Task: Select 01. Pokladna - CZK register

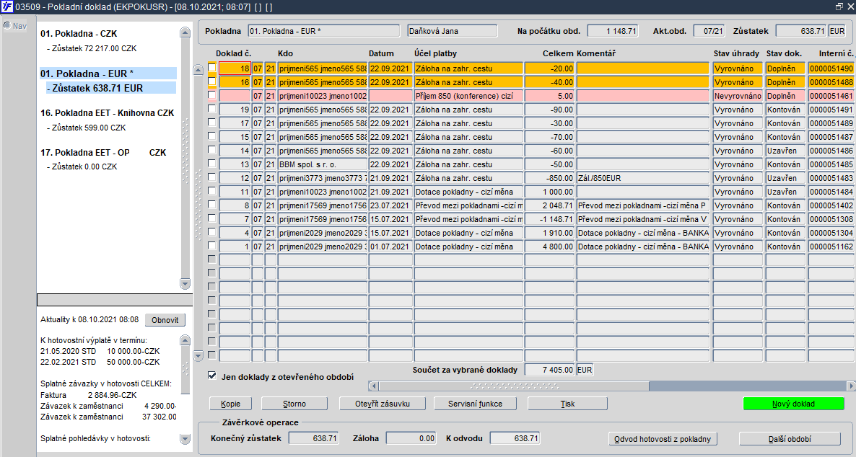Action: coord(79,34)
